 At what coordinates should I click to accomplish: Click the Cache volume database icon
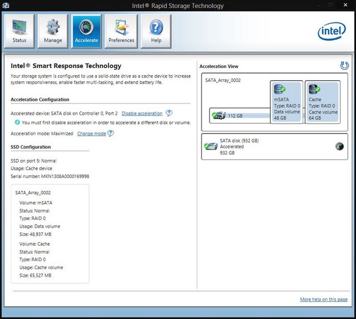(x=314, y=89)
